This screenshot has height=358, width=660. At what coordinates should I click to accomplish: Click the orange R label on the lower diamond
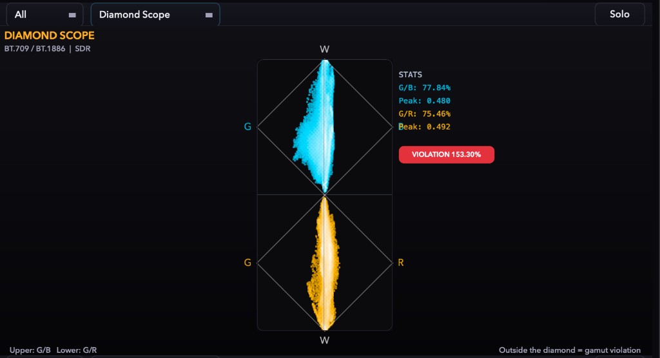point(401,263)
